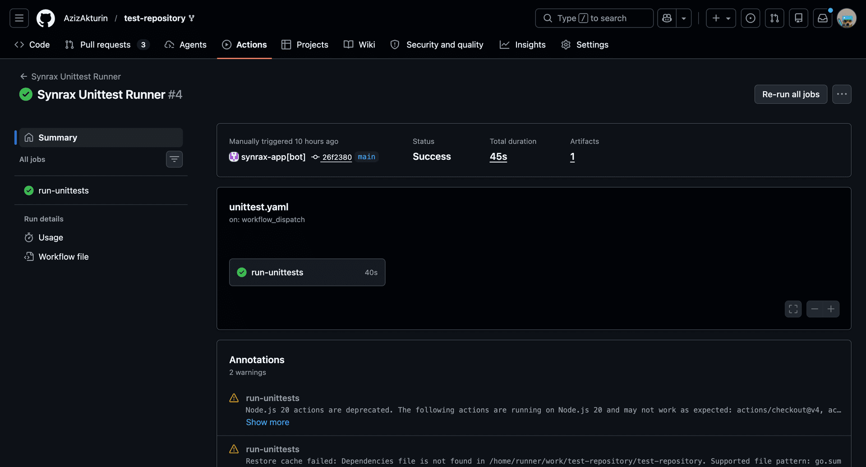Open the AzizAkturin owner link
The image size is (866, 467).
tap(86, 18)
